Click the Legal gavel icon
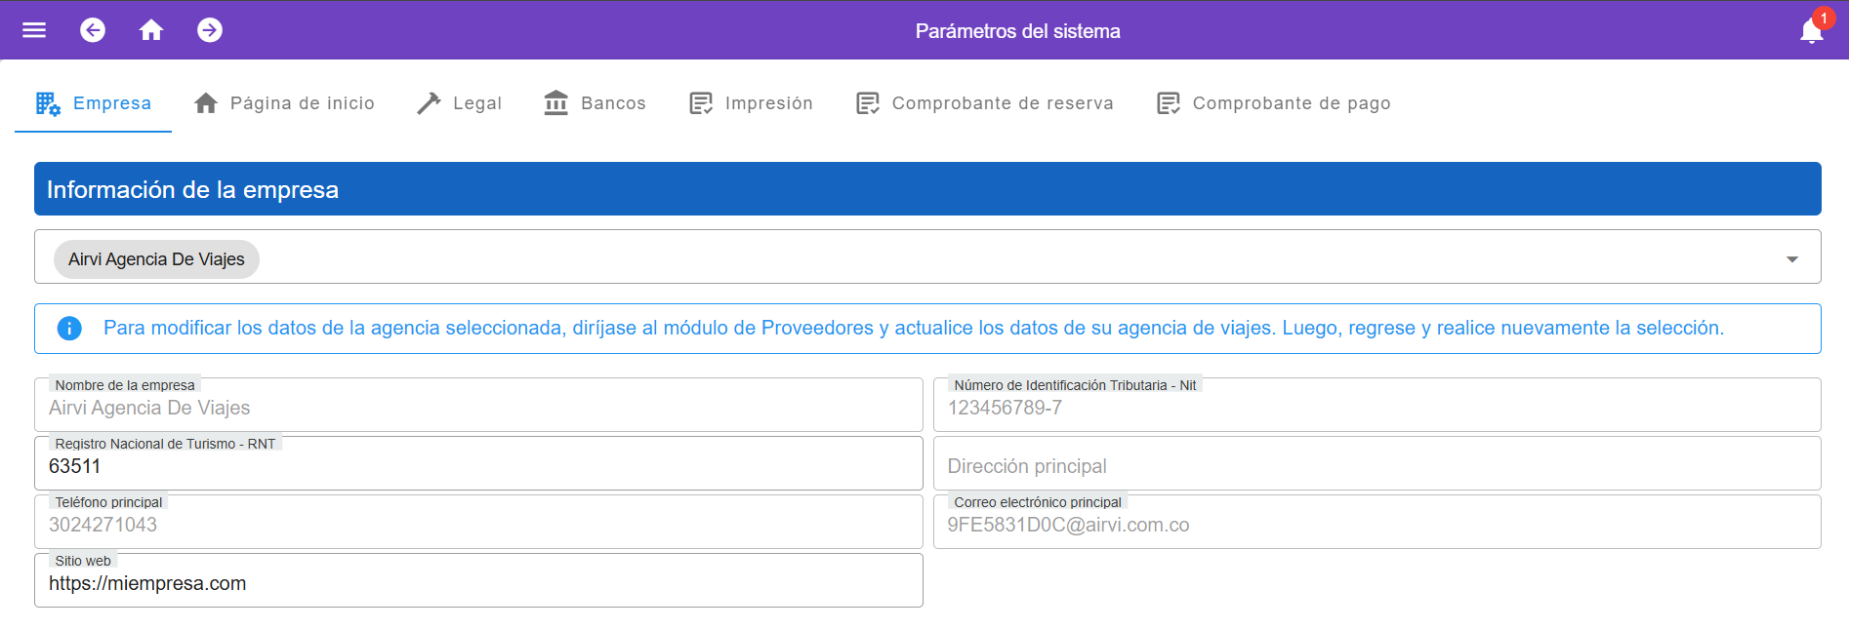This screenshot has width=1849, height=629. 429,103
